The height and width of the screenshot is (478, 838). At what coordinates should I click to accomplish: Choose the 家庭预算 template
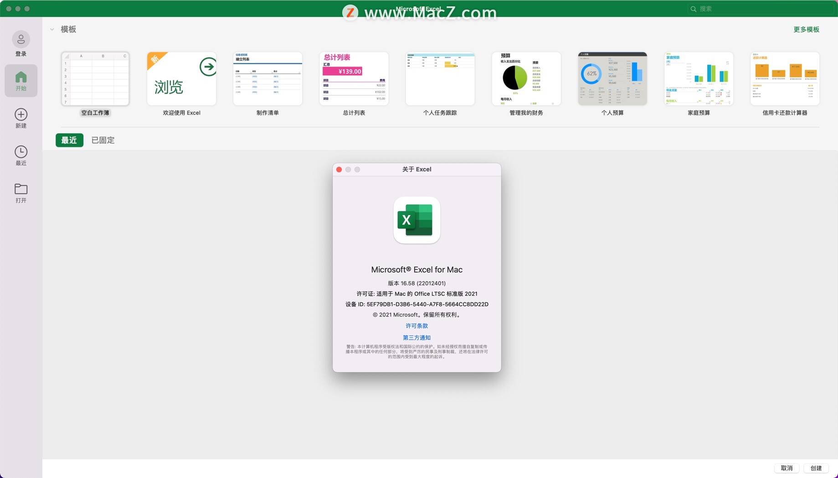pyautogui.click(x=699, y=78)
